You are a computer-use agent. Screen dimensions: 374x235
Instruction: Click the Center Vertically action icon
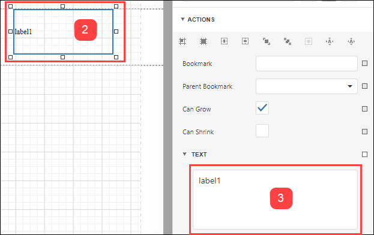(x=245, y=41)
